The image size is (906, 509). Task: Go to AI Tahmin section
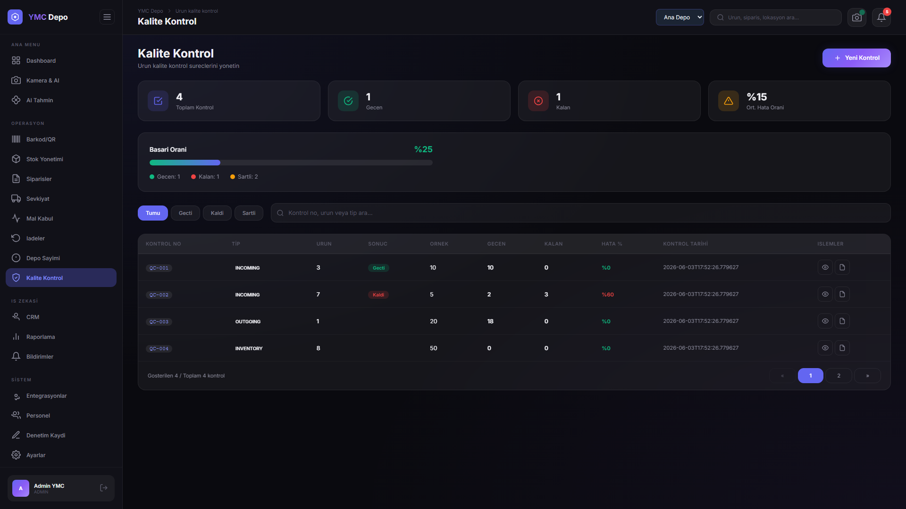click(x=61, y=100)
